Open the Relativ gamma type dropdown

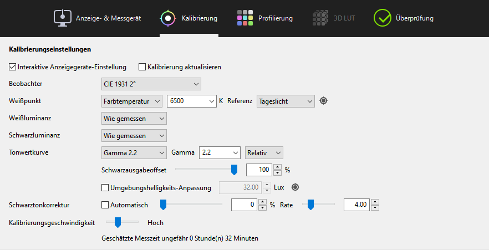[x=264, y=153]
